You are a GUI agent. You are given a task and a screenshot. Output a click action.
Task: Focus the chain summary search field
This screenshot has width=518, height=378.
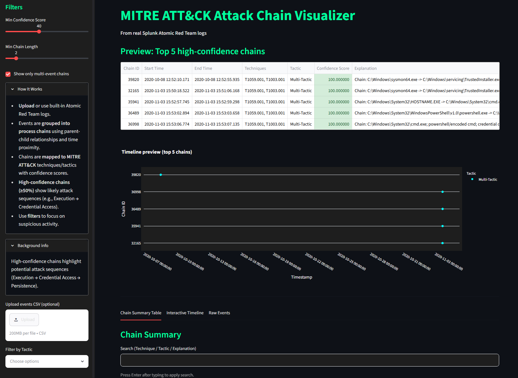[x=309, y=360]
